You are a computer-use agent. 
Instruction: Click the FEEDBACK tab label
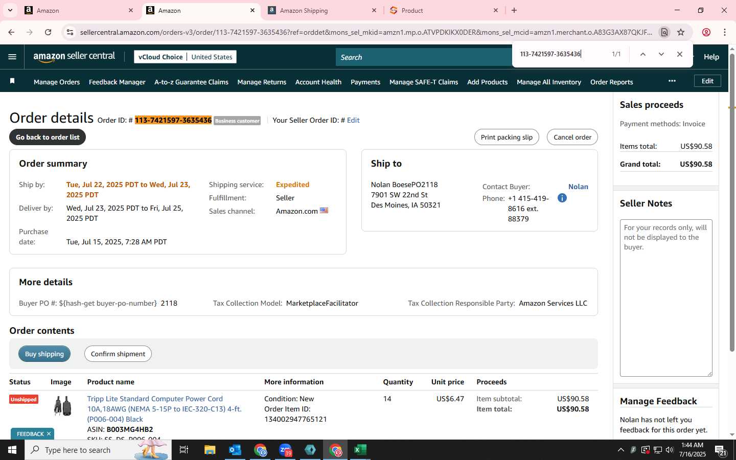pos(30,434)
